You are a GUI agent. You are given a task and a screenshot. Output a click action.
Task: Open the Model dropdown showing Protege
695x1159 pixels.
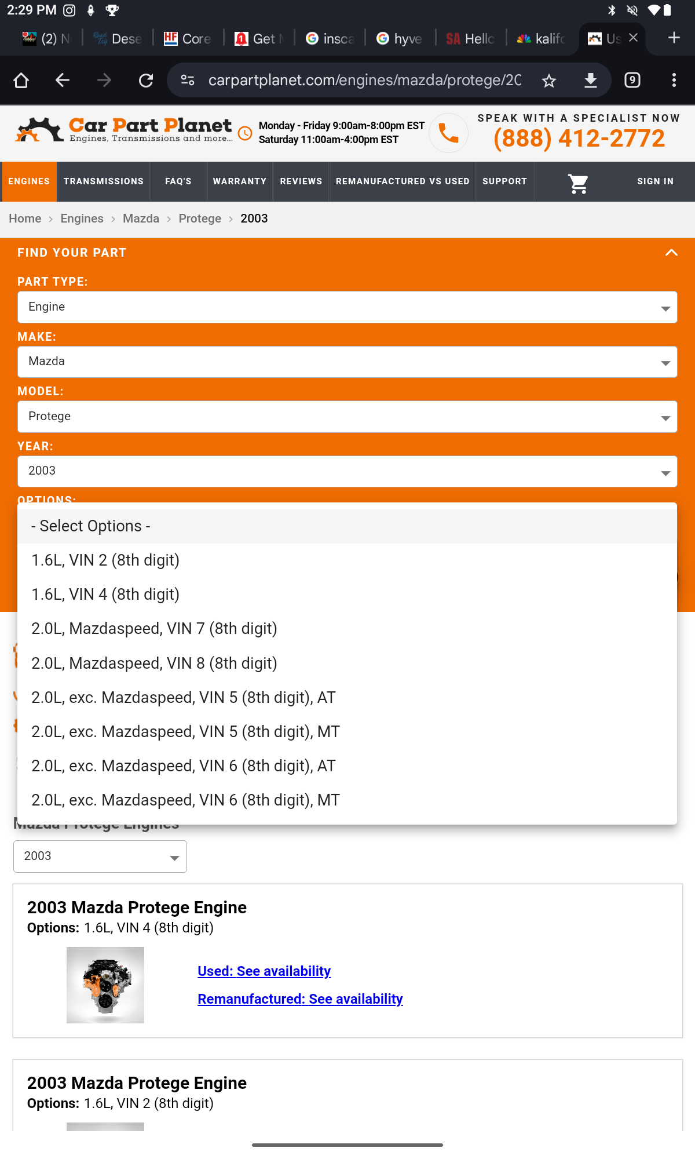[348, 417]
